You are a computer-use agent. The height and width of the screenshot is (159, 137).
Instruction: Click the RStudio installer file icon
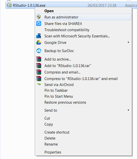tap(9, 5)
